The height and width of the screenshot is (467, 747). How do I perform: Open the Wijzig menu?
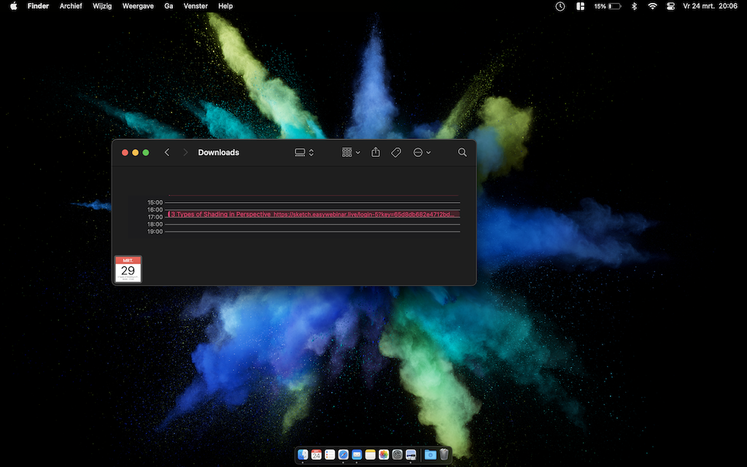102,6
